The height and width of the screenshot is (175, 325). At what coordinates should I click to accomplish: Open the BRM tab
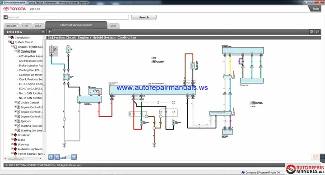coord(113,26)
